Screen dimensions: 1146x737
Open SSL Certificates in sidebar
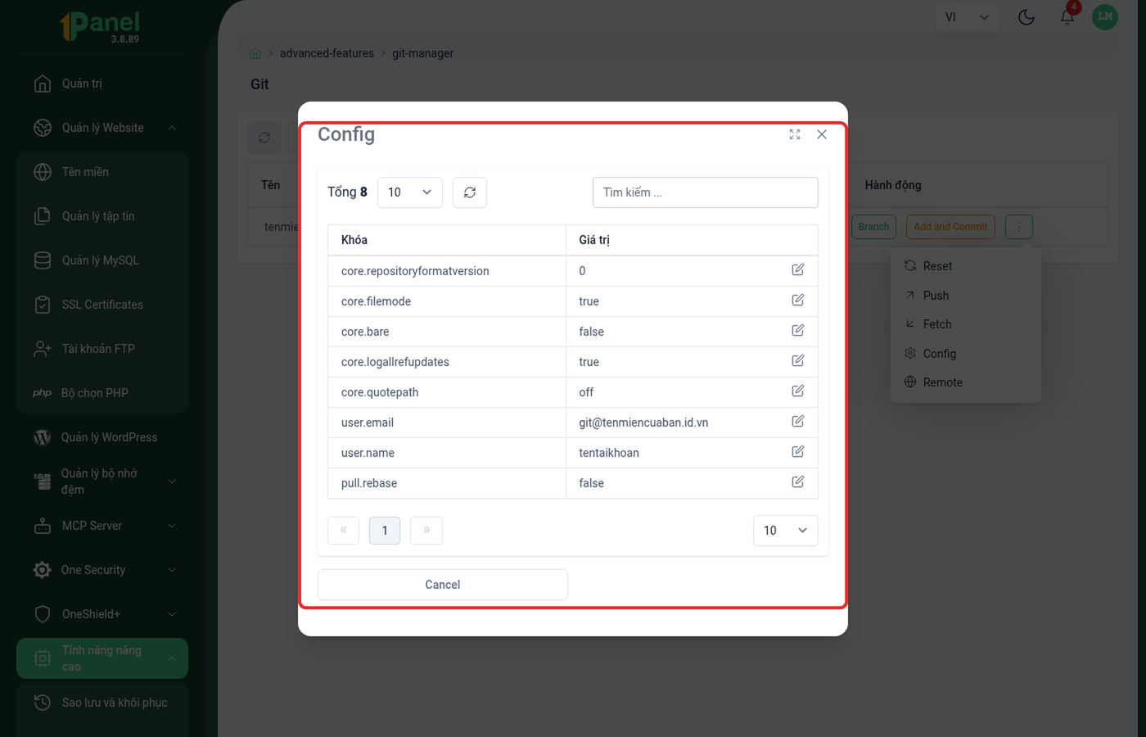(102, 305)
